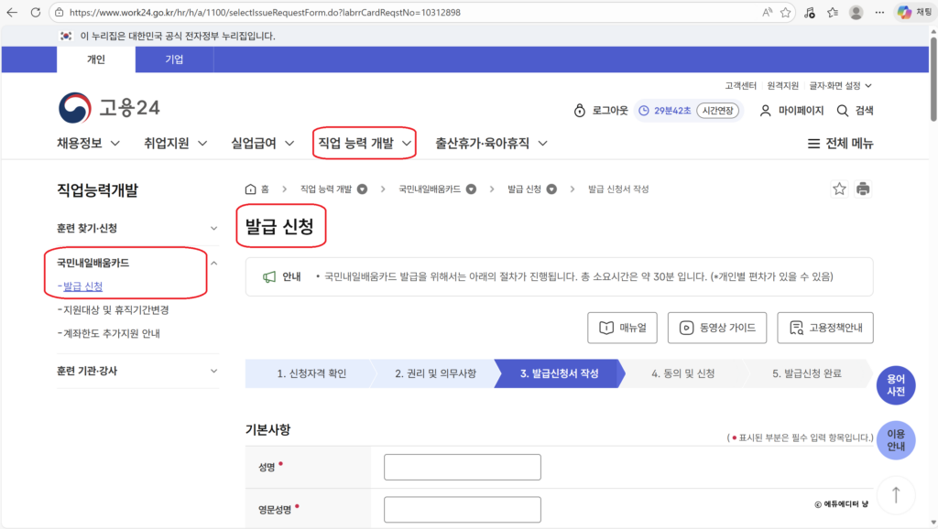Image resolution: width=938 pixels, height=529 pixels.
Task: Switch to the 기업 tab
Action: (174, 59)
